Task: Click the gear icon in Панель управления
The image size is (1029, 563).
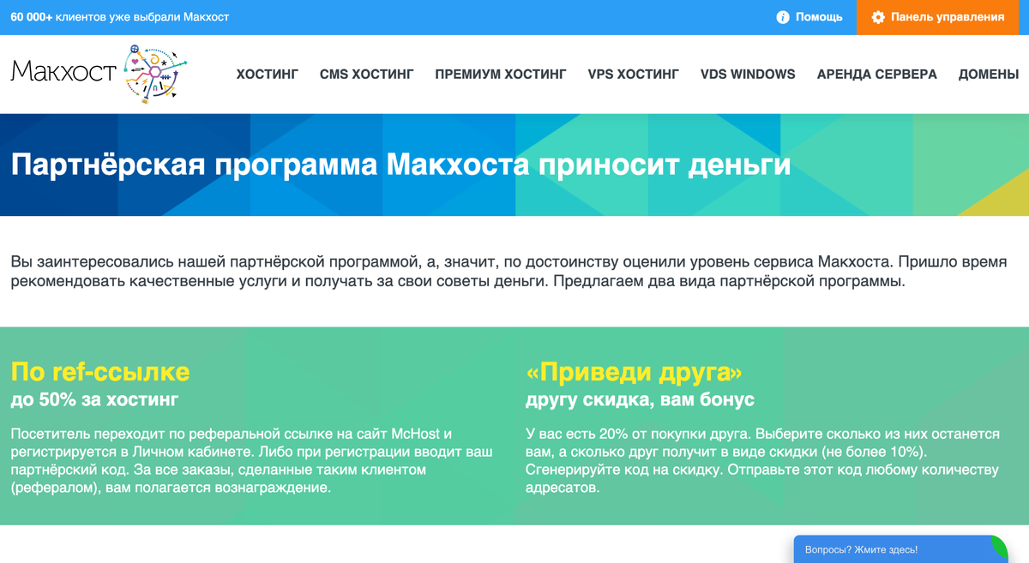Action: coord(877,17)
